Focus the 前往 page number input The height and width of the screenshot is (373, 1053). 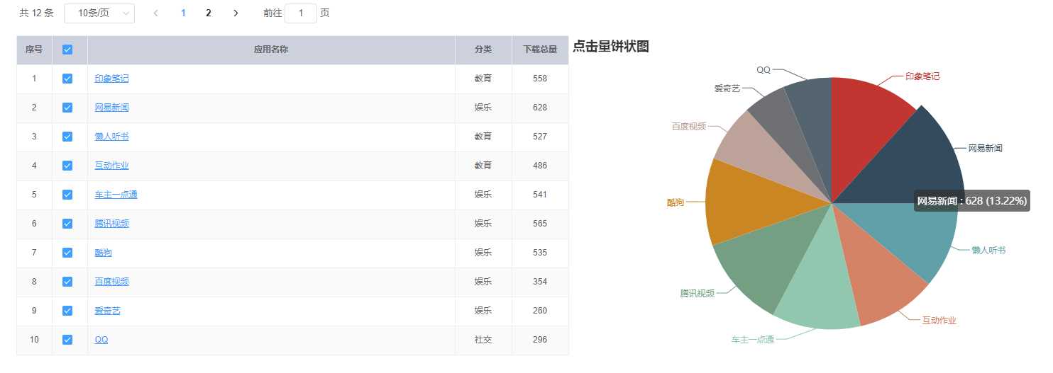[x=301, y=13]
